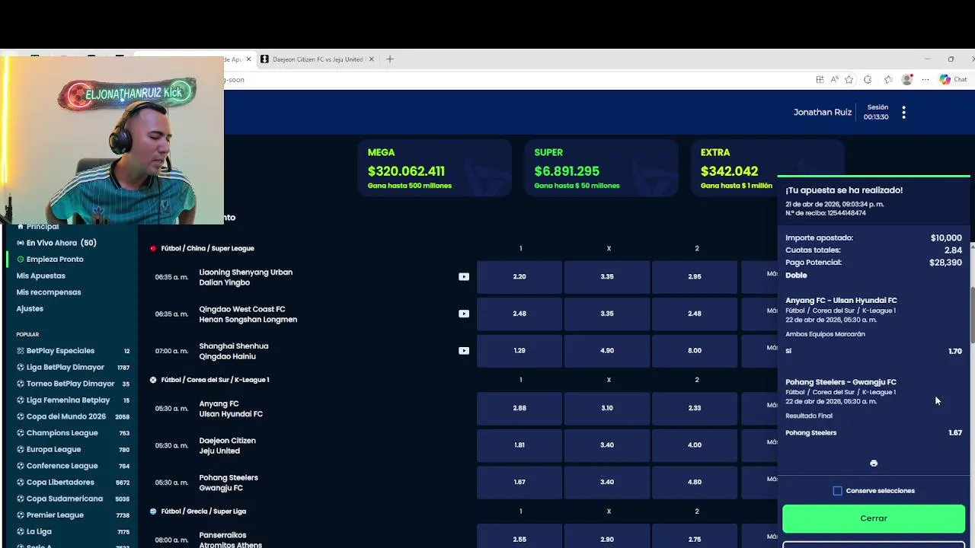This screenshot has width=975, height=548.
Task: Open Mis recompensas in sidebar
Action: coord(49,292)
